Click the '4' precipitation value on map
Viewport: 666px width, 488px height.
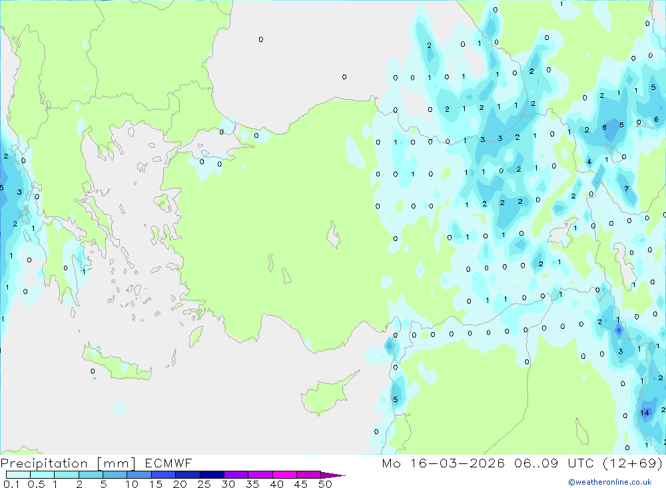coord(589,162)
